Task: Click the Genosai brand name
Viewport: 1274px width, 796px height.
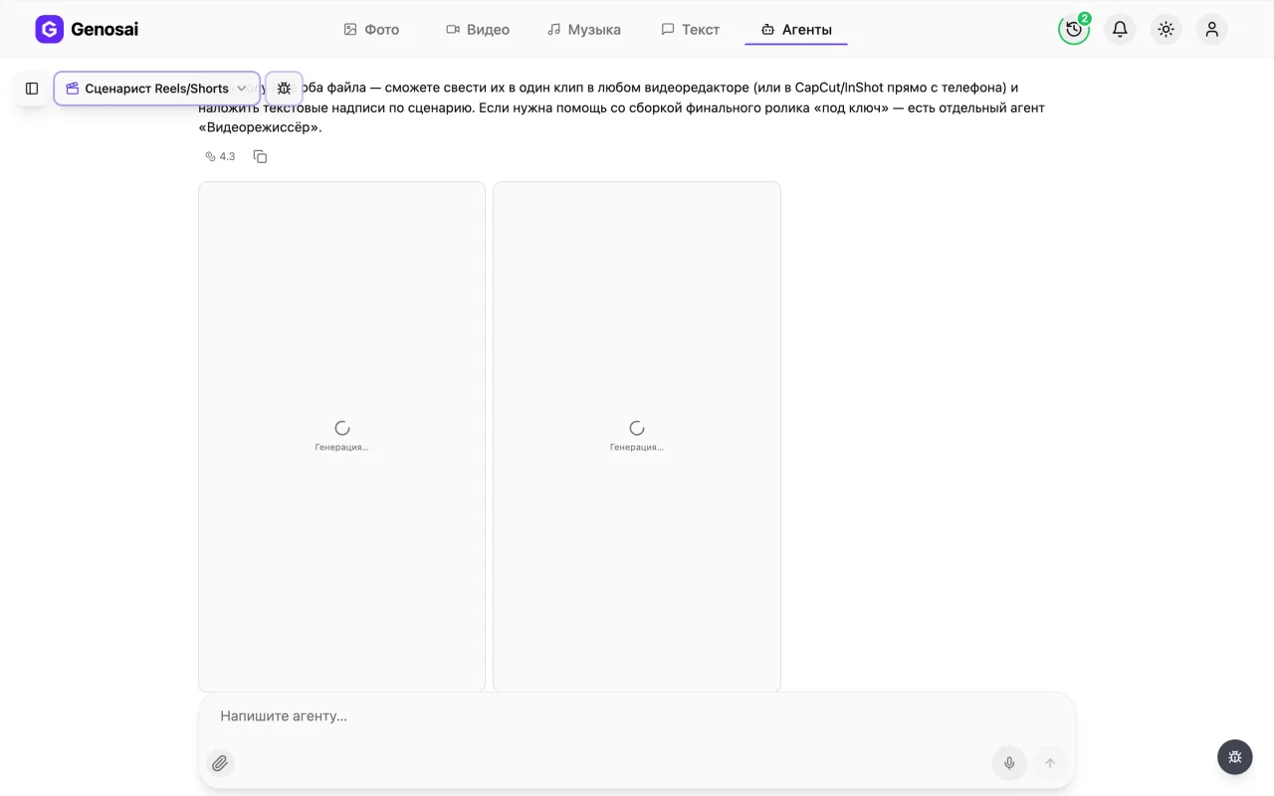Action: coord(105,30)
